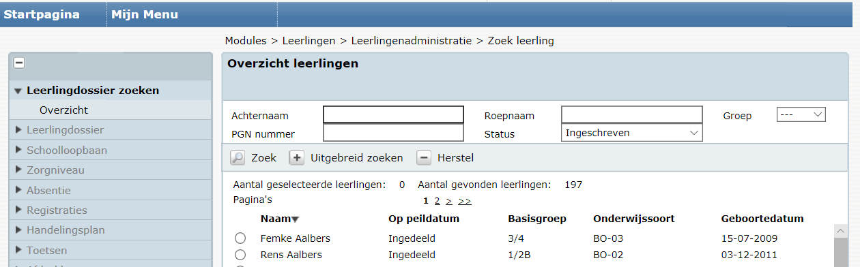Image resolution: width=860 pixels, height=267 pixels.
Task: Open the Groep dropdown
Action: (801, 115)
